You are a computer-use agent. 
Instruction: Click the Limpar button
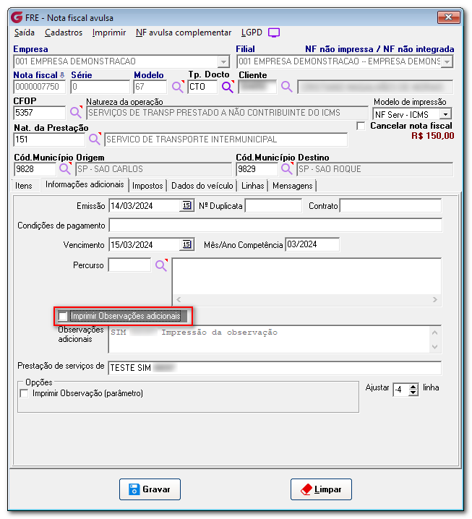tap(321, 489)
